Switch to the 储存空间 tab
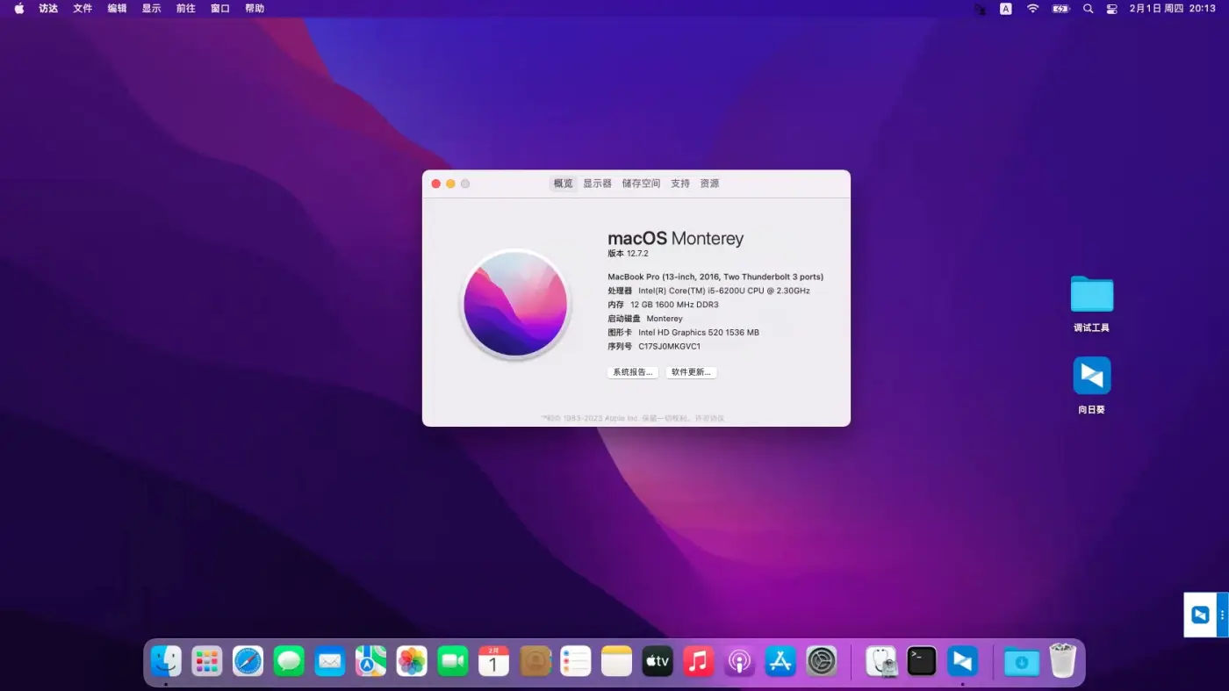This screenshot has height=691, width=1229. 641,184
